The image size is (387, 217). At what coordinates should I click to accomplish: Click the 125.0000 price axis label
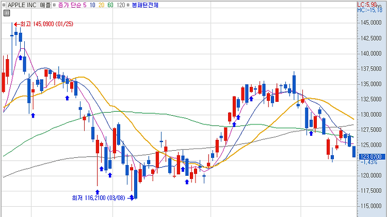point(371,145)
